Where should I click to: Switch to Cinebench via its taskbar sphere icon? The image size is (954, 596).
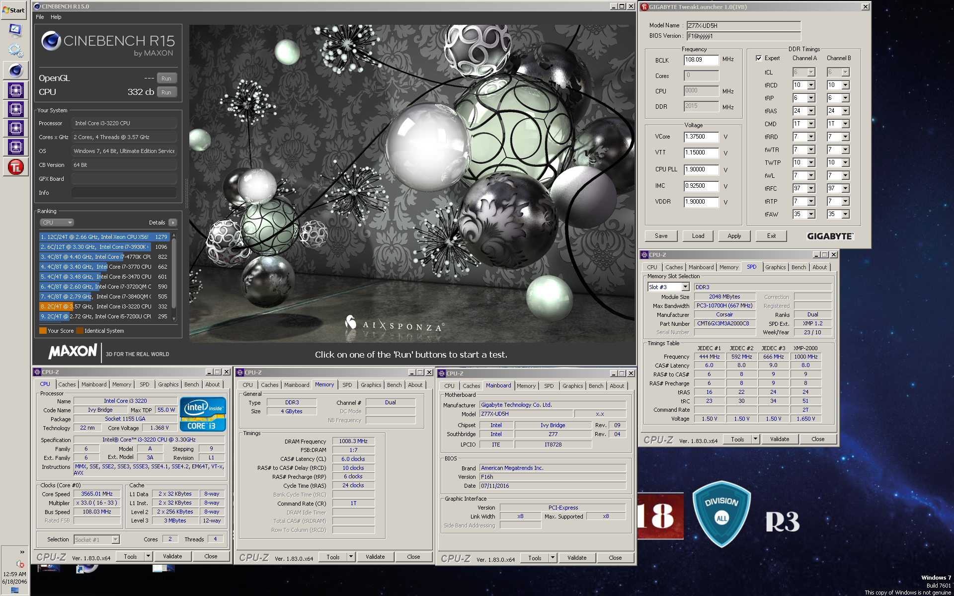(x=15, y=71)
